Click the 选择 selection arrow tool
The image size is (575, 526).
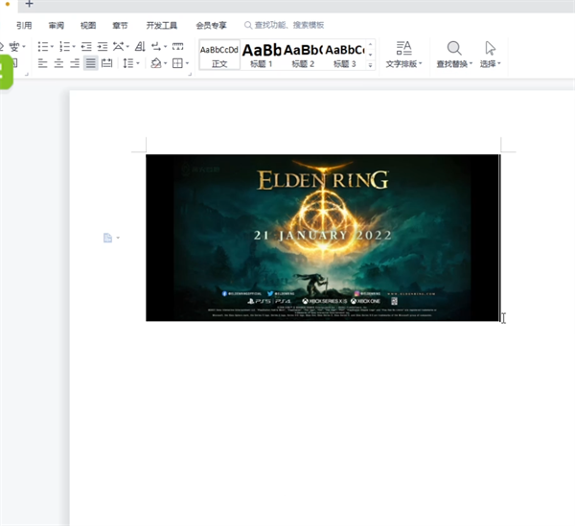tap(491, 55)
